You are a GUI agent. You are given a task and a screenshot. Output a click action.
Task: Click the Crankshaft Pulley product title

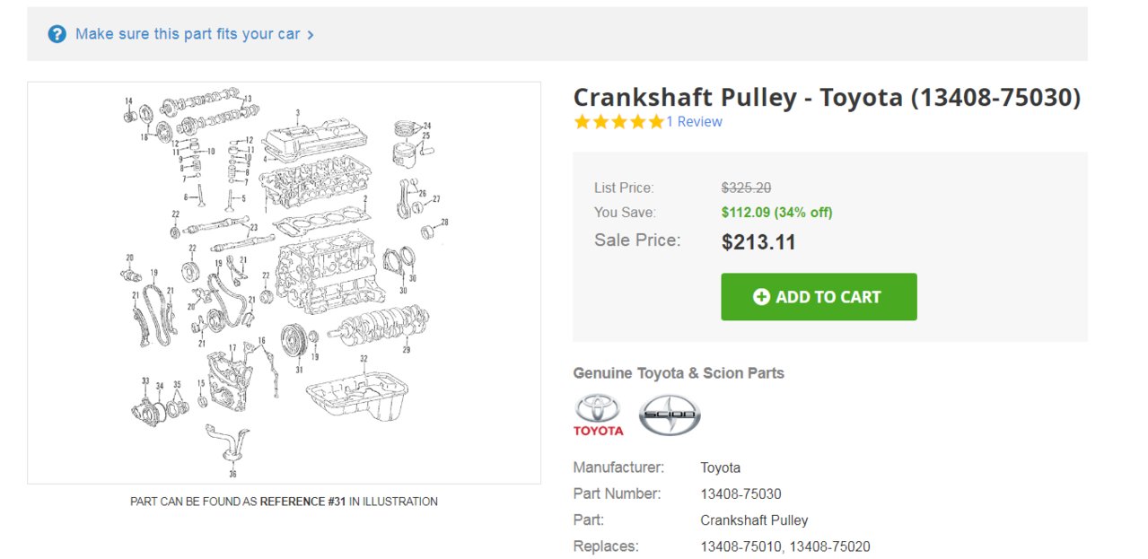[x=827, y=97]
